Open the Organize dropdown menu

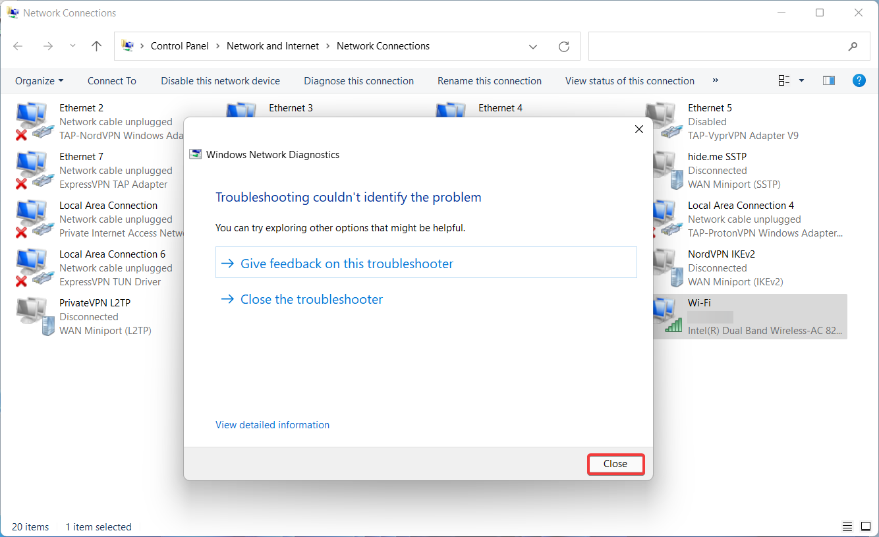pos(40,80)
